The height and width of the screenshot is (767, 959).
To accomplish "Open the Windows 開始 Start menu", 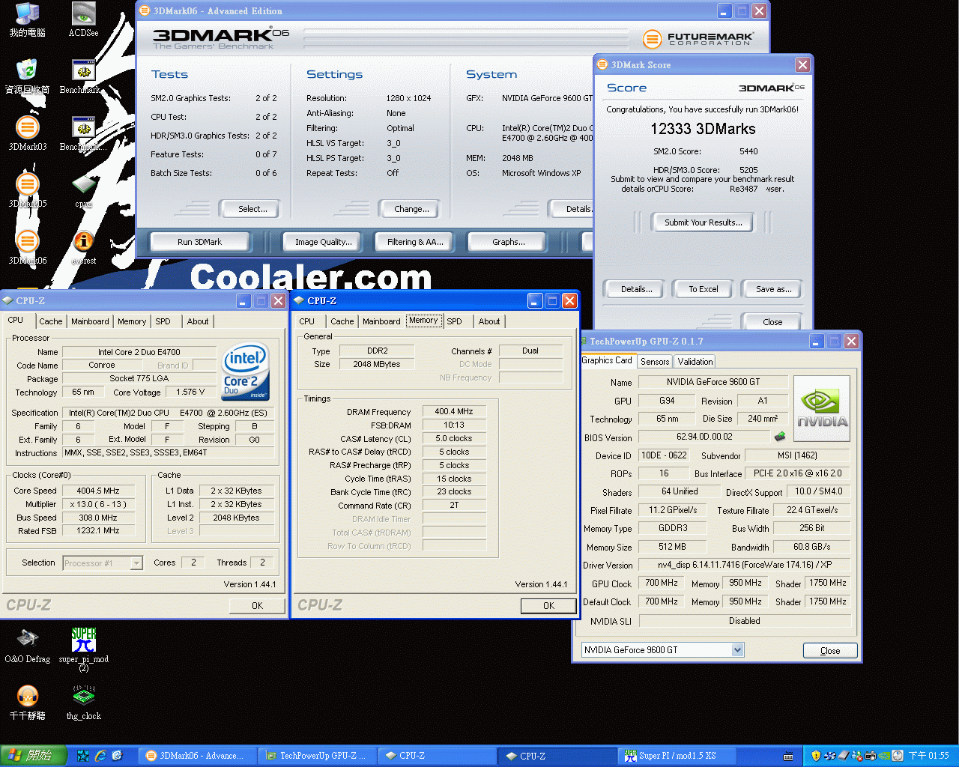I will point(34,756).
